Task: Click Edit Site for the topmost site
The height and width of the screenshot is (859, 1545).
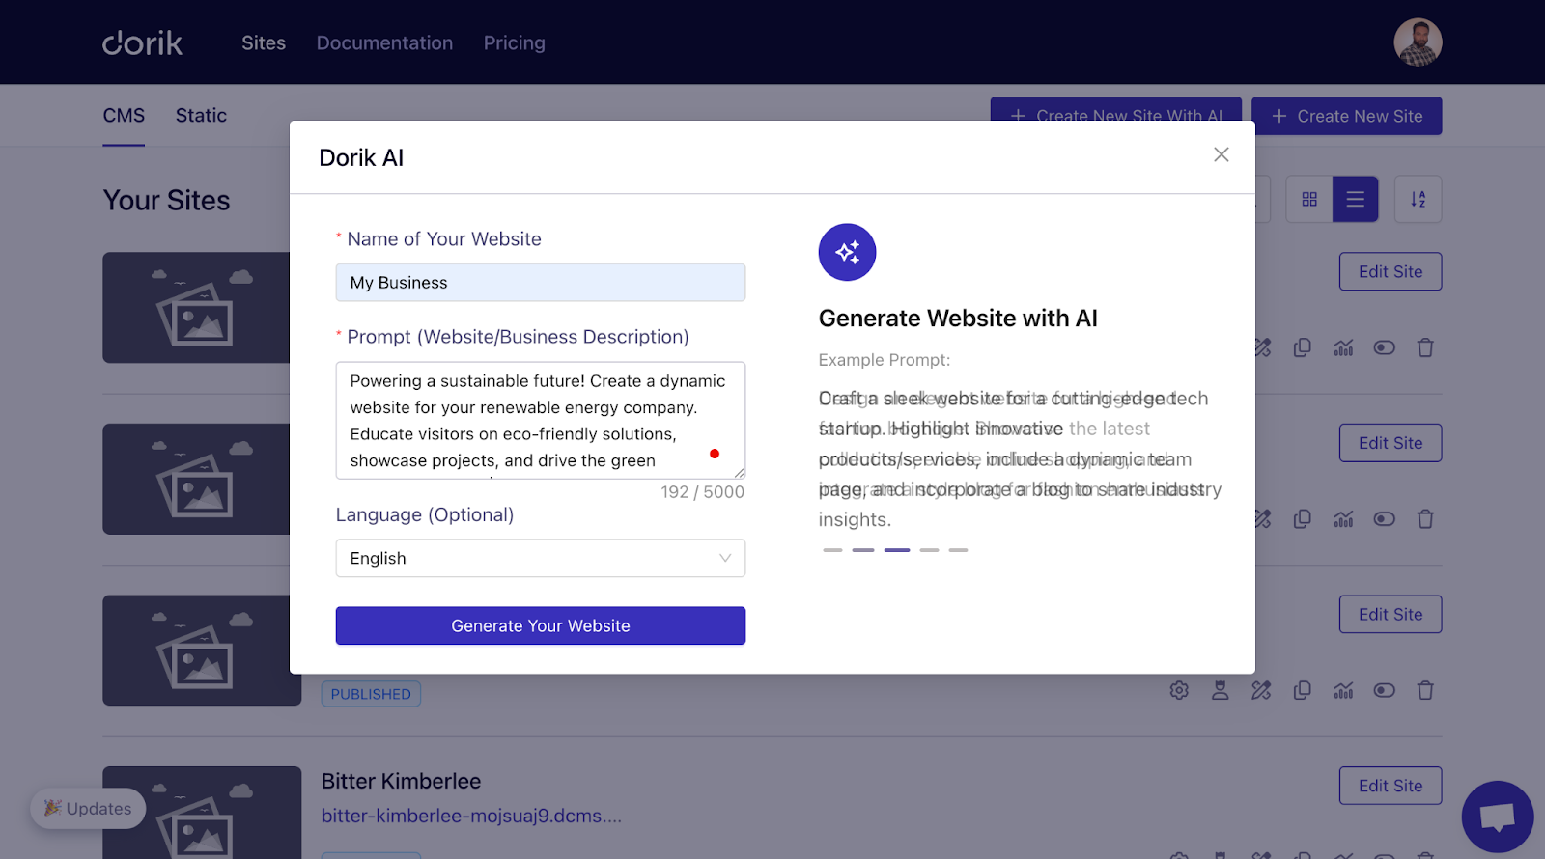Action: click(x=1390, y=271)
